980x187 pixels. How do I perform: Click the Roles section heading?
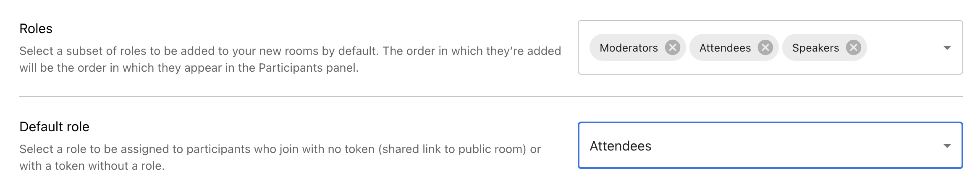(x=36, y=29)
